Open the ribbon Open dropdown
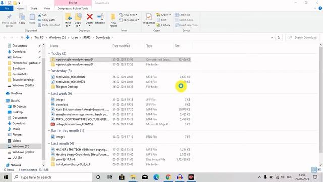Viewport: 323px width, 182px height. (164, 15)
